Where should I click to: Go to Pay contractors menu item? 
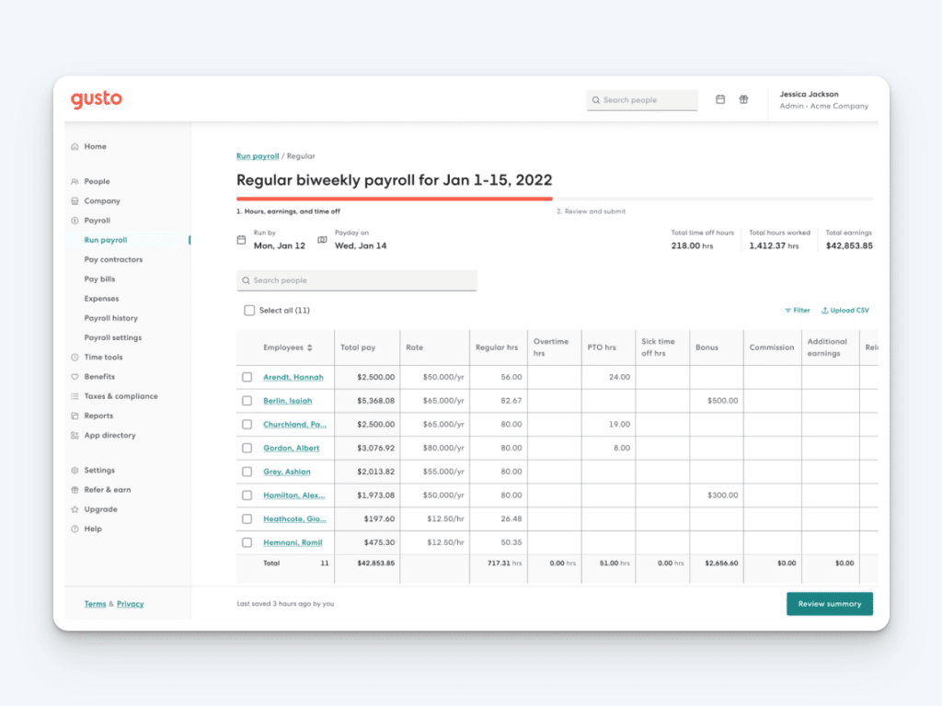pos(113,259)
